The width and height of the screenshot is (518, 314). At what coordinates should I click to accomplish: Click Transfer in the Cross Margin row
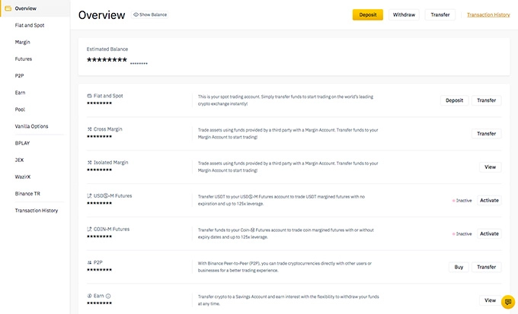486,134
